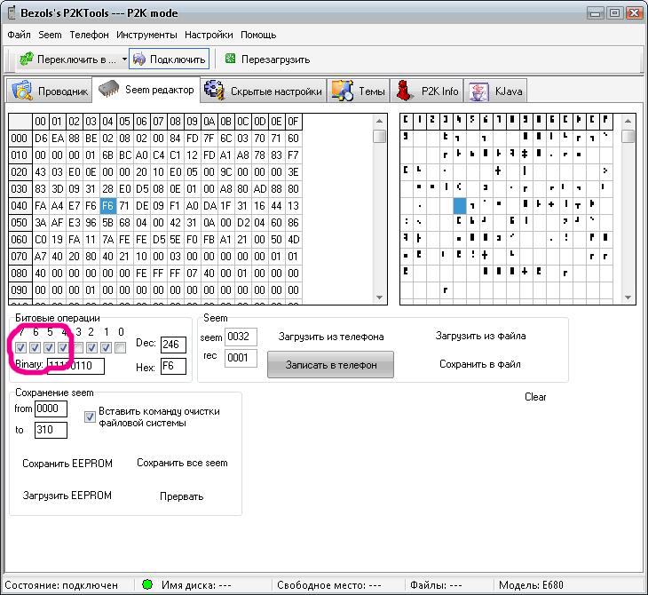Switch to the KJava tab
Screen dimensions: 648x595
tap(495, 91)
